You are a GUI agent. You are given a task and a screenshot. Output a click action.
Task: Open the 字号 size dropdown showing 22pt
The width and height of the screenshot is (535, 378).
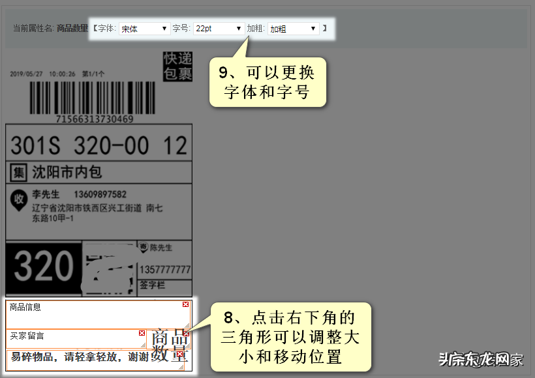[218, 29]
